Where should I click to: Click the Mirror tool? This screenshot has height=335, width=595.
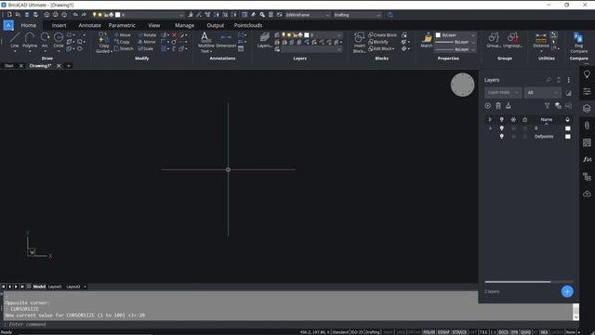click(147, 42)
